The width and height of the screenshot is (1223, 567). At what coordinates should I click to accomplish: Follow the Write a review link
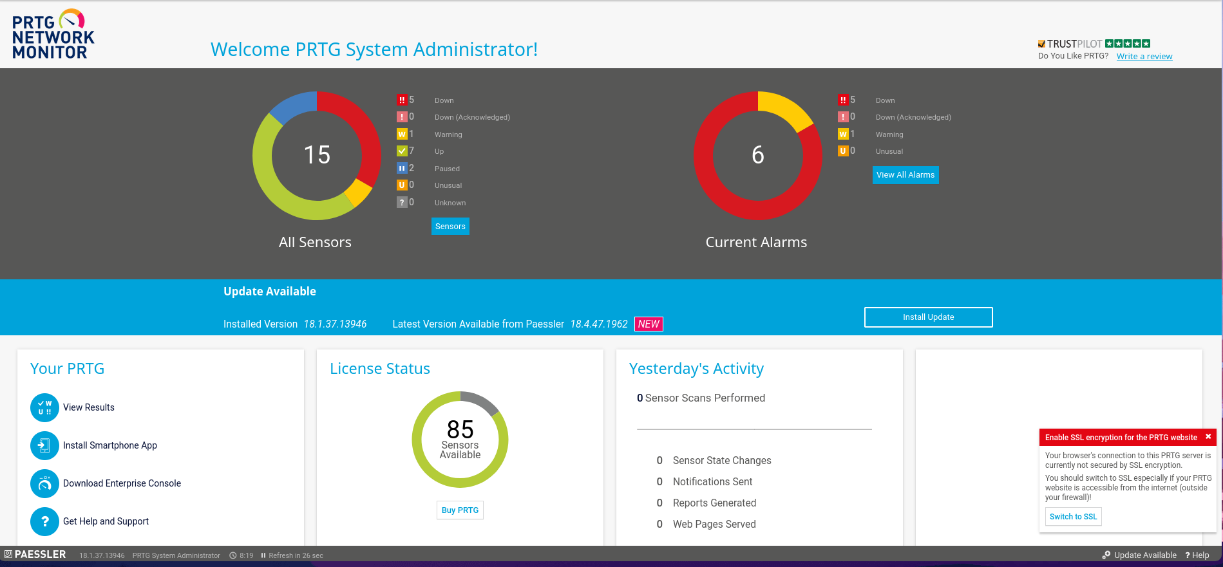coord(1144,56)
